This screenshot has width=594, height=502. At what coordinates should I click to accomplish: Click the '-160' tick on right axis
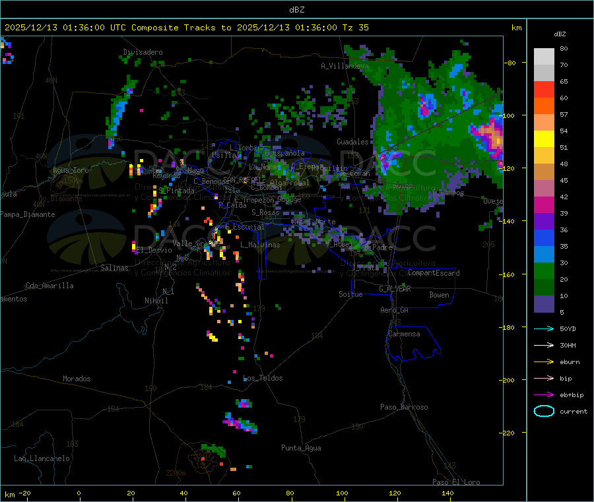[x=508, y=274]
